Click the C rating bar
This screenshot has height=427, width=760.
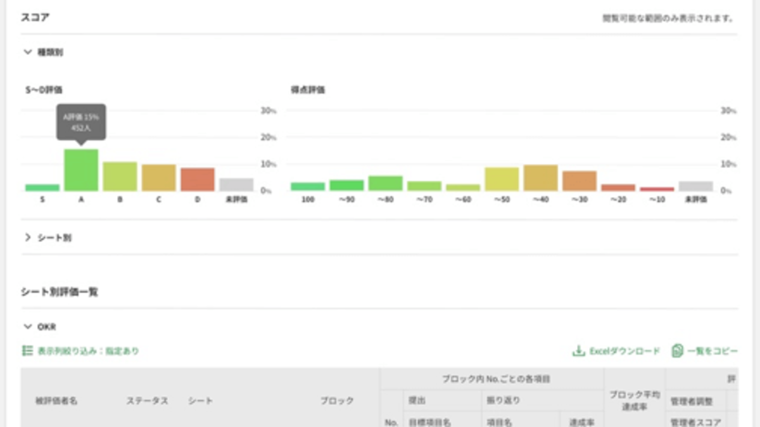tap(159, 178)
